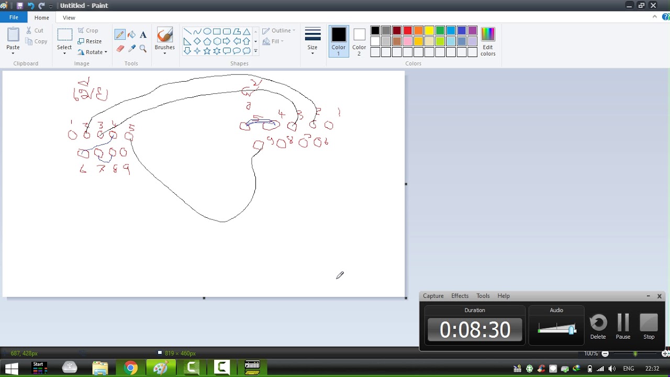Image resolution: width=670 pixels, height=377 pixels.
Task: Select the Color picker eyedropper tool
Action: coord(131,49)
